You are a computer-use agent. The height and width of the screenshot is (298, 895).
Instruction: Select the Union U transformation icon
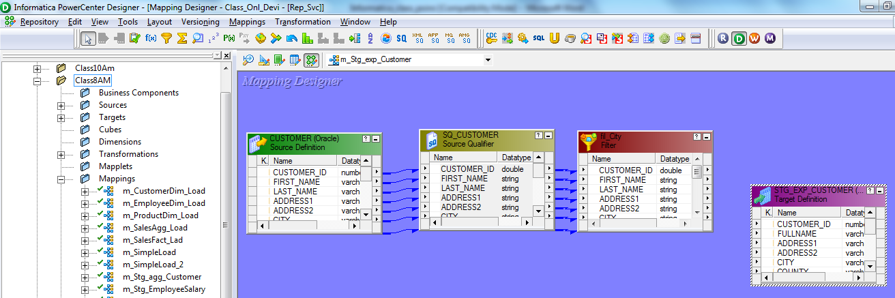point(554,38)
